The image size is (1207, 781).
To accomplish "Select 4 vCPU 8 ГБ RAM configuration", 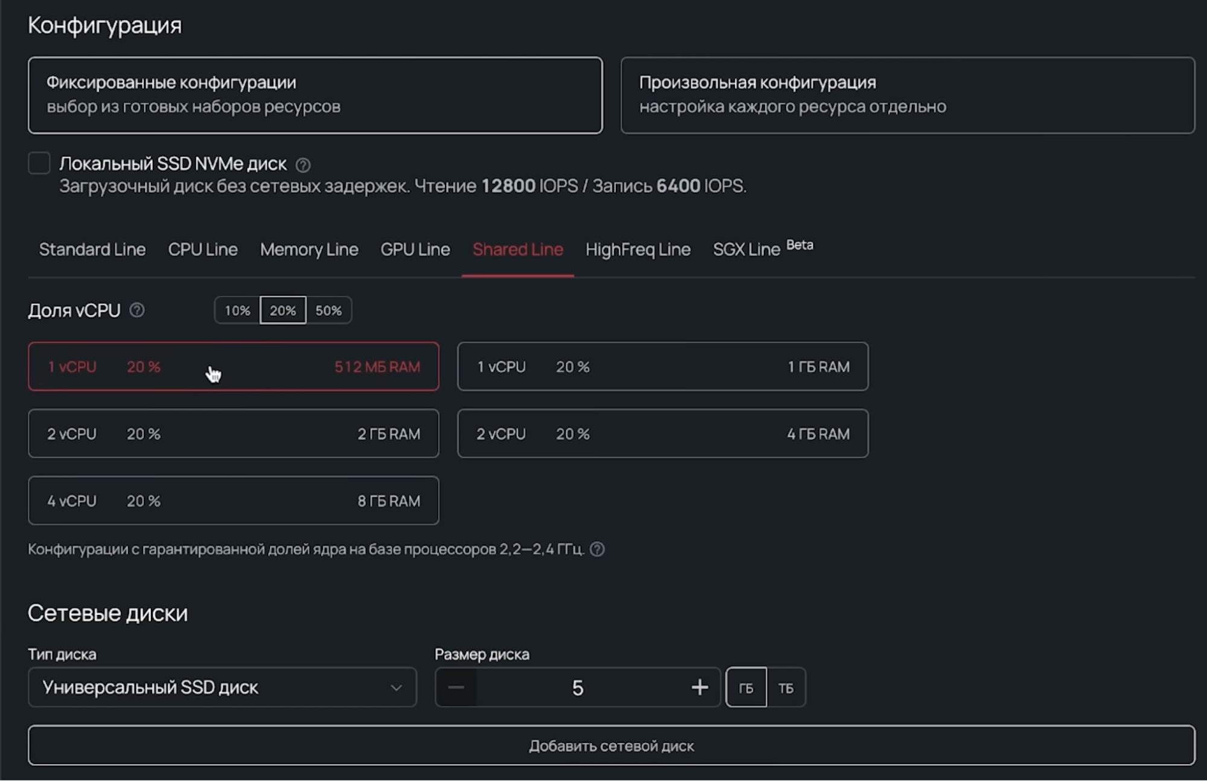I will (233, 500).
